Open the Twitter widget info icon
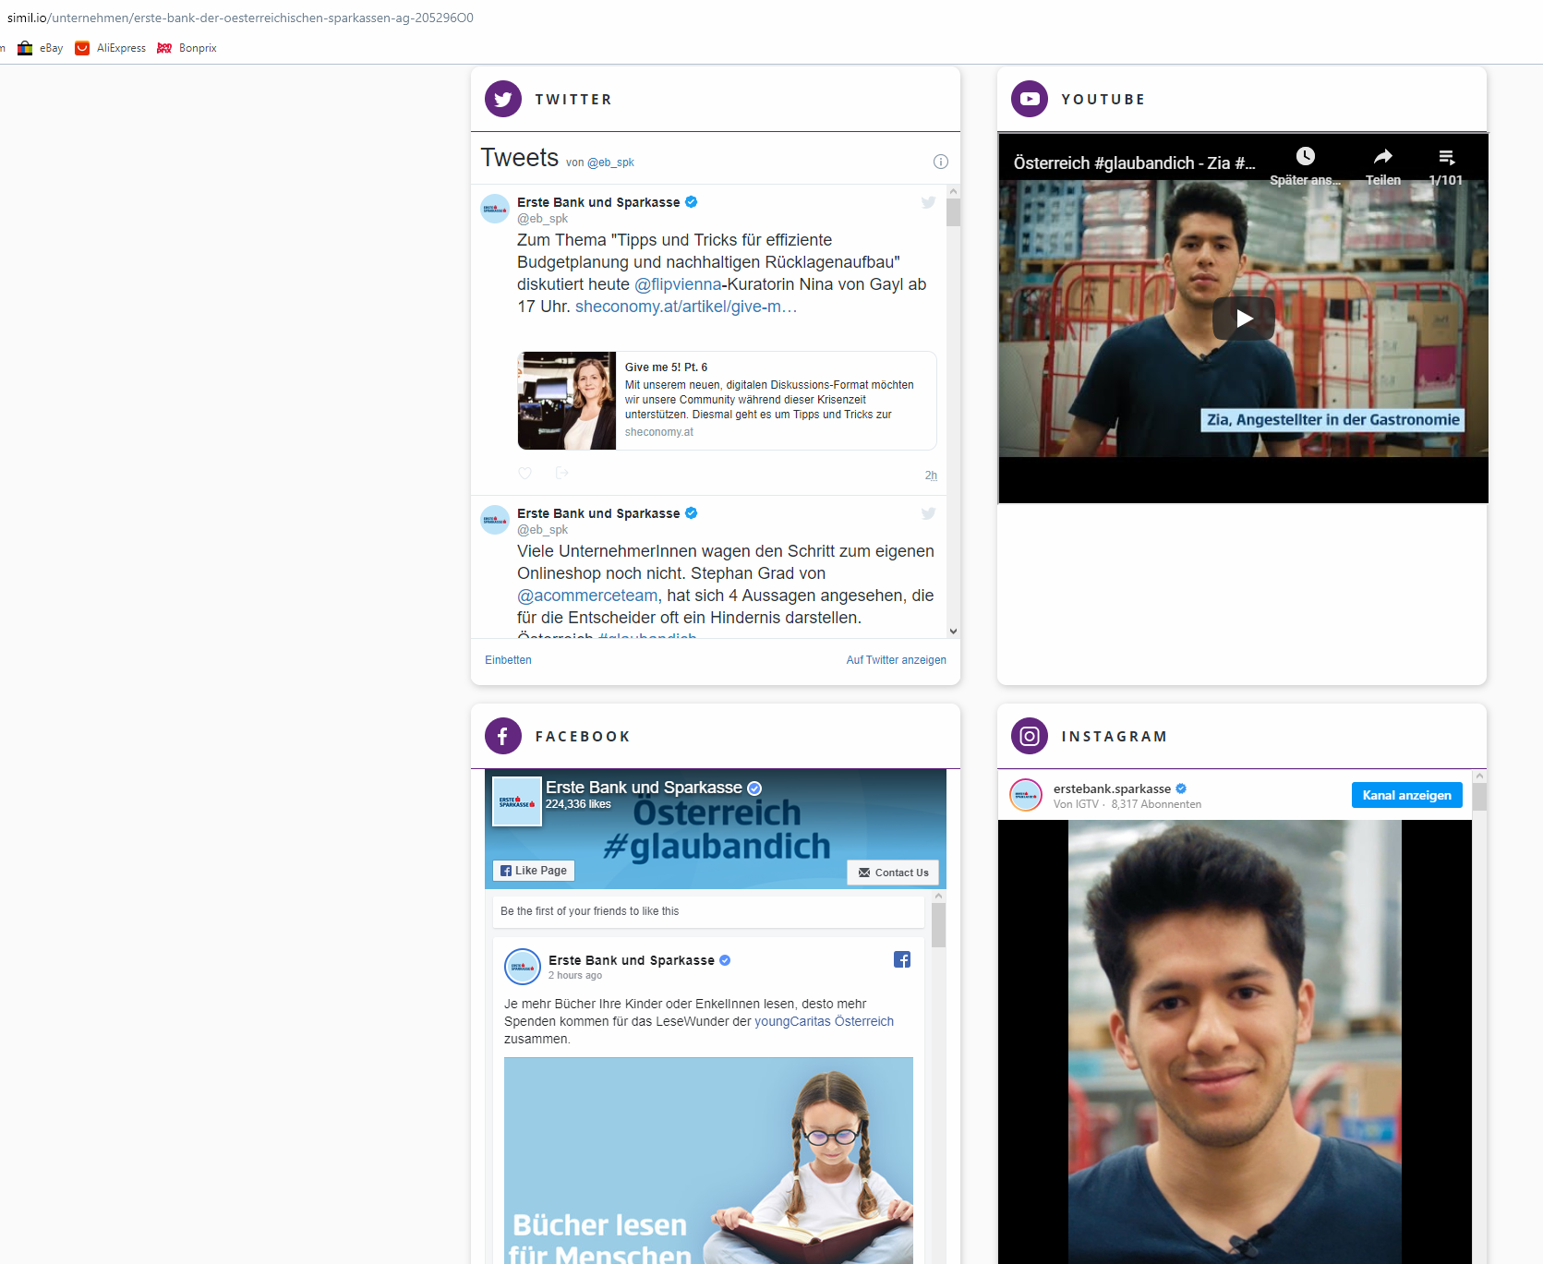Image resolution: width=1543 pixels, height=1264 pixels. click(x=941, y=162)
